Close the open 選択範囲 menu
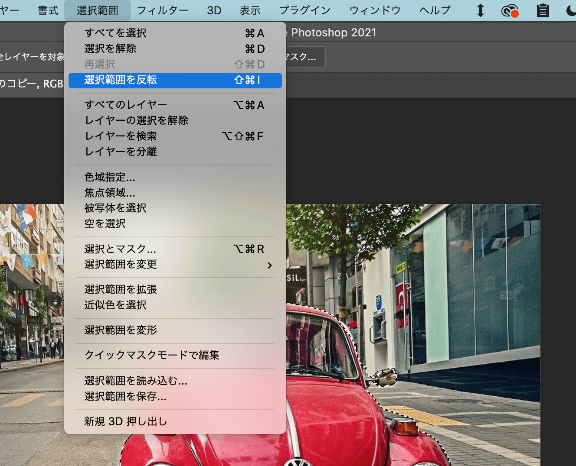Screen dimensions: 576x466 point(97,10)
